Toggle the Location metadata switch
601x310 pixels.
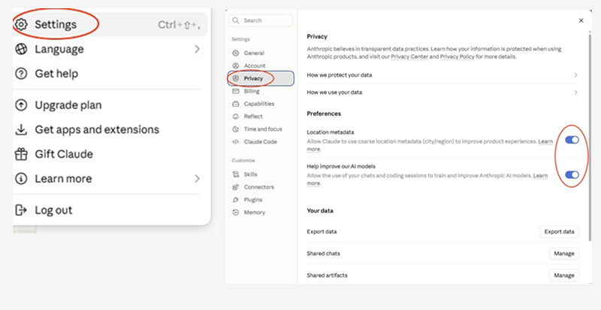[x=572, y=140]
